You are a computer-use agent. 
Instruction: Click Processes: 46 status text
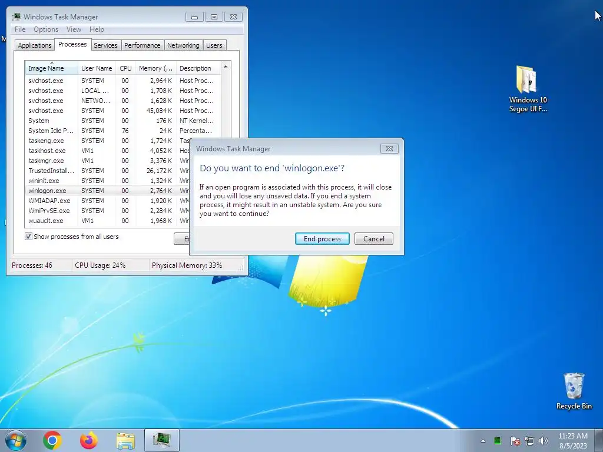point(32,265)
